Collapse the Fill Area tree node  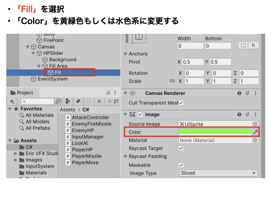coord(39,66)
